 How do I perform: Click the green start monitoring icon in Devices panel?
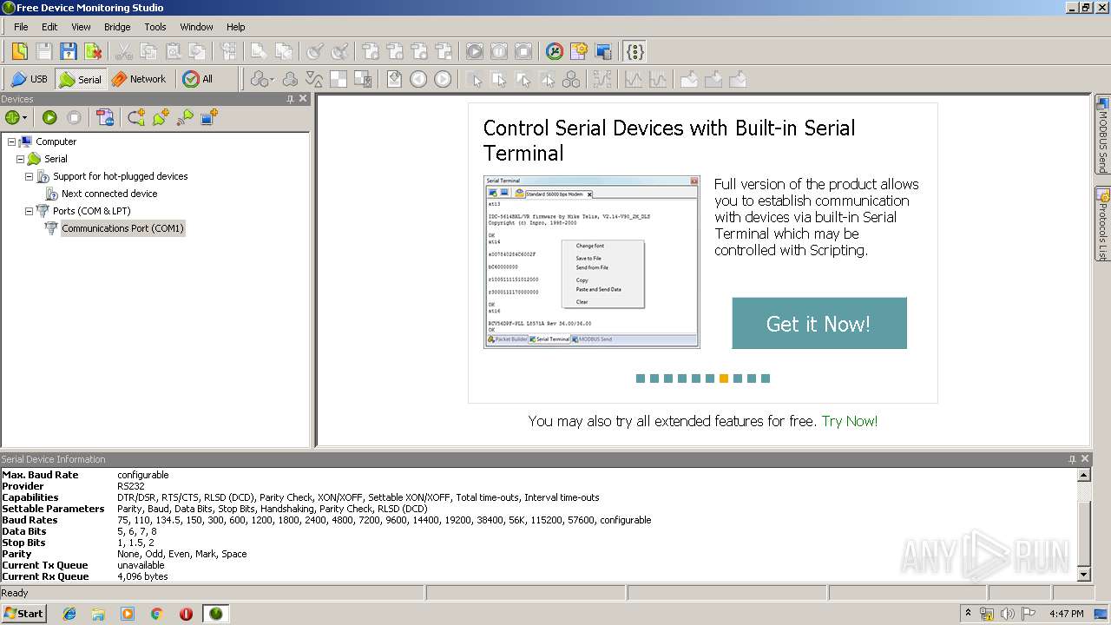click(12, 117)
